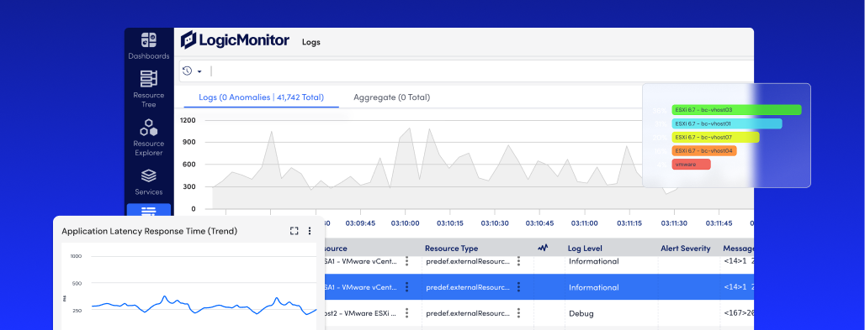Open resource type menu in first Informational row
The image size is (865, 330).
click(x=518, y=261)
